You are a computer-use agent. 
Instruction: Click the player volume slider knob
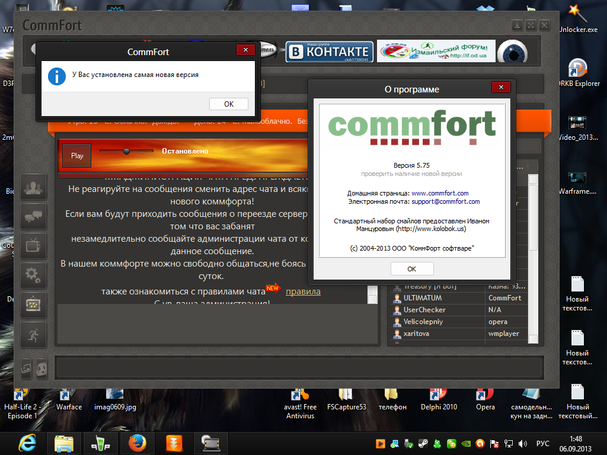126,151
